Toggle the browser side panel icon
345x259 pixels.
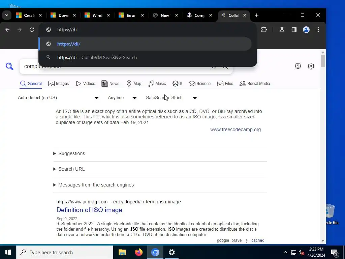click(x=294, y=30)
